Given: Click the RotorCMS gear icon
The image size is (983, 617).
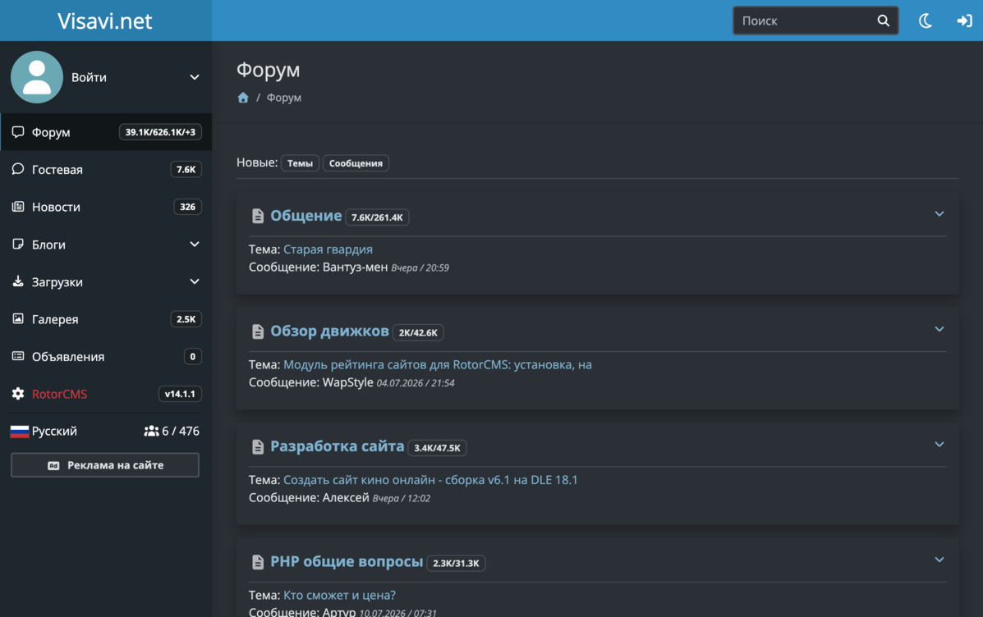Looking at the screenshot, I should [x=18, y=394].
